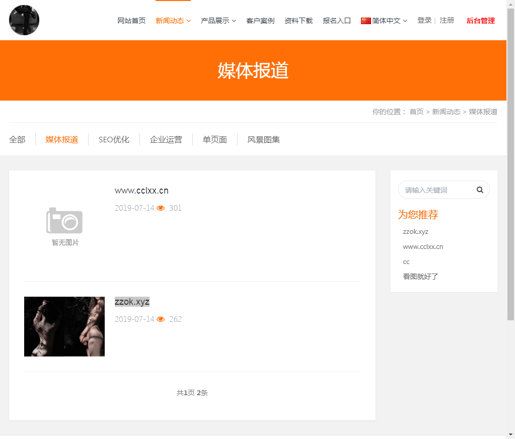The height and width of the screenshot is (439, 515).
Task: Click the 媒体报道 breadcrumb link
Action: 483,112
